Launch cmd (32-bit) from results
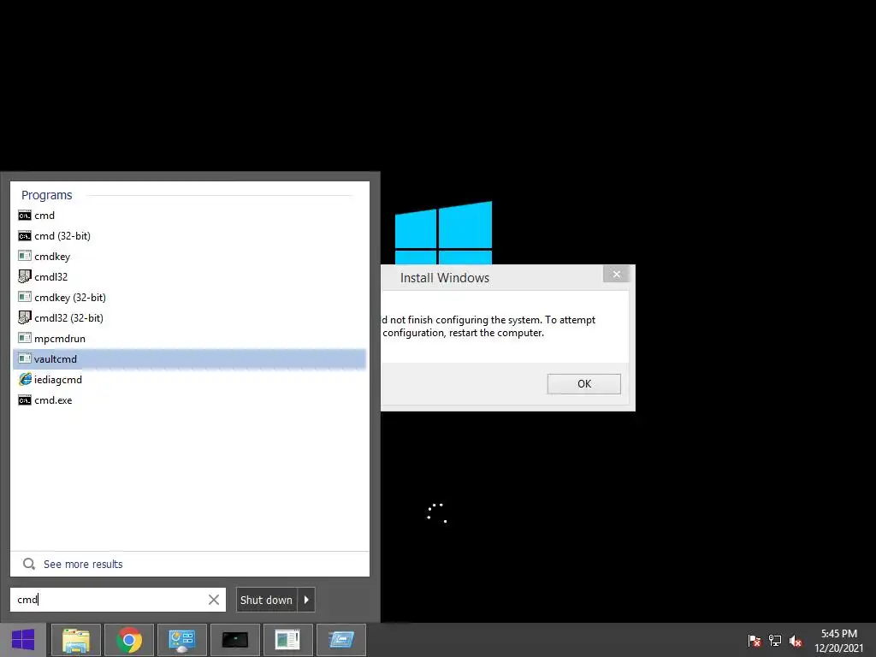Viewport: 876px width, 657px height. (x=189, y=236)
